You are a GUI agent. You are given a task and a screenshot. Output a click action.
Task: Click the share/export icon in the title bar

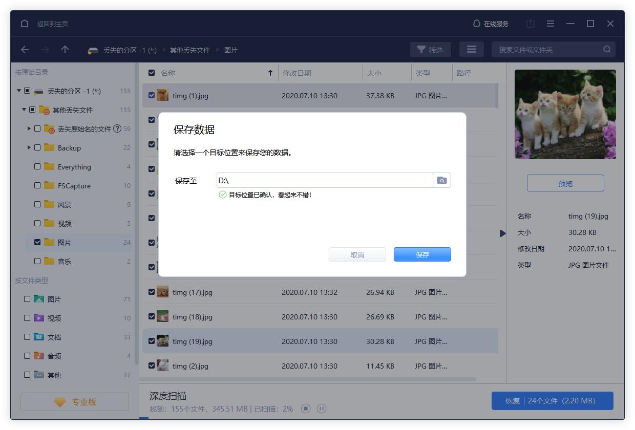coord(530,24)
